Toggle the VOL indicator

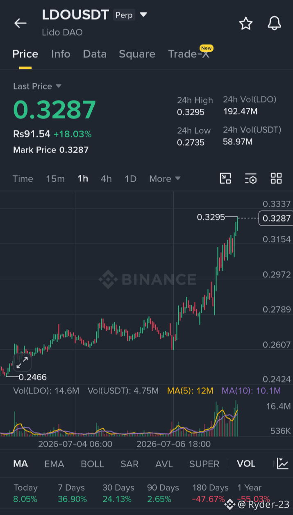pos(246,464)
